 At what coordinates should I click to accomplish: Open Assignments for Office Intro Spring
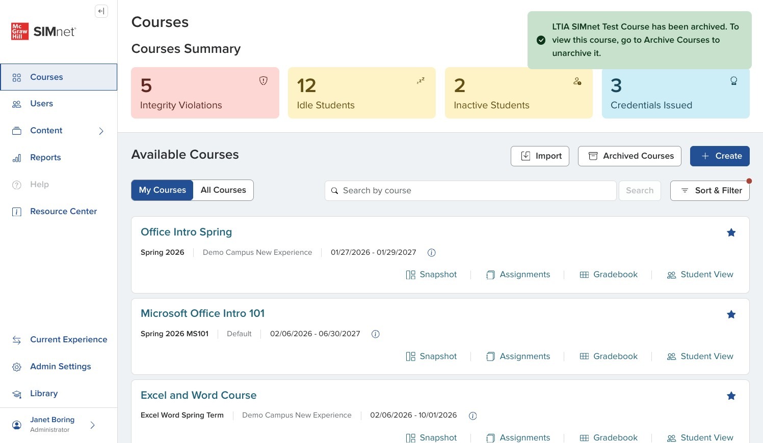point(518,275)
